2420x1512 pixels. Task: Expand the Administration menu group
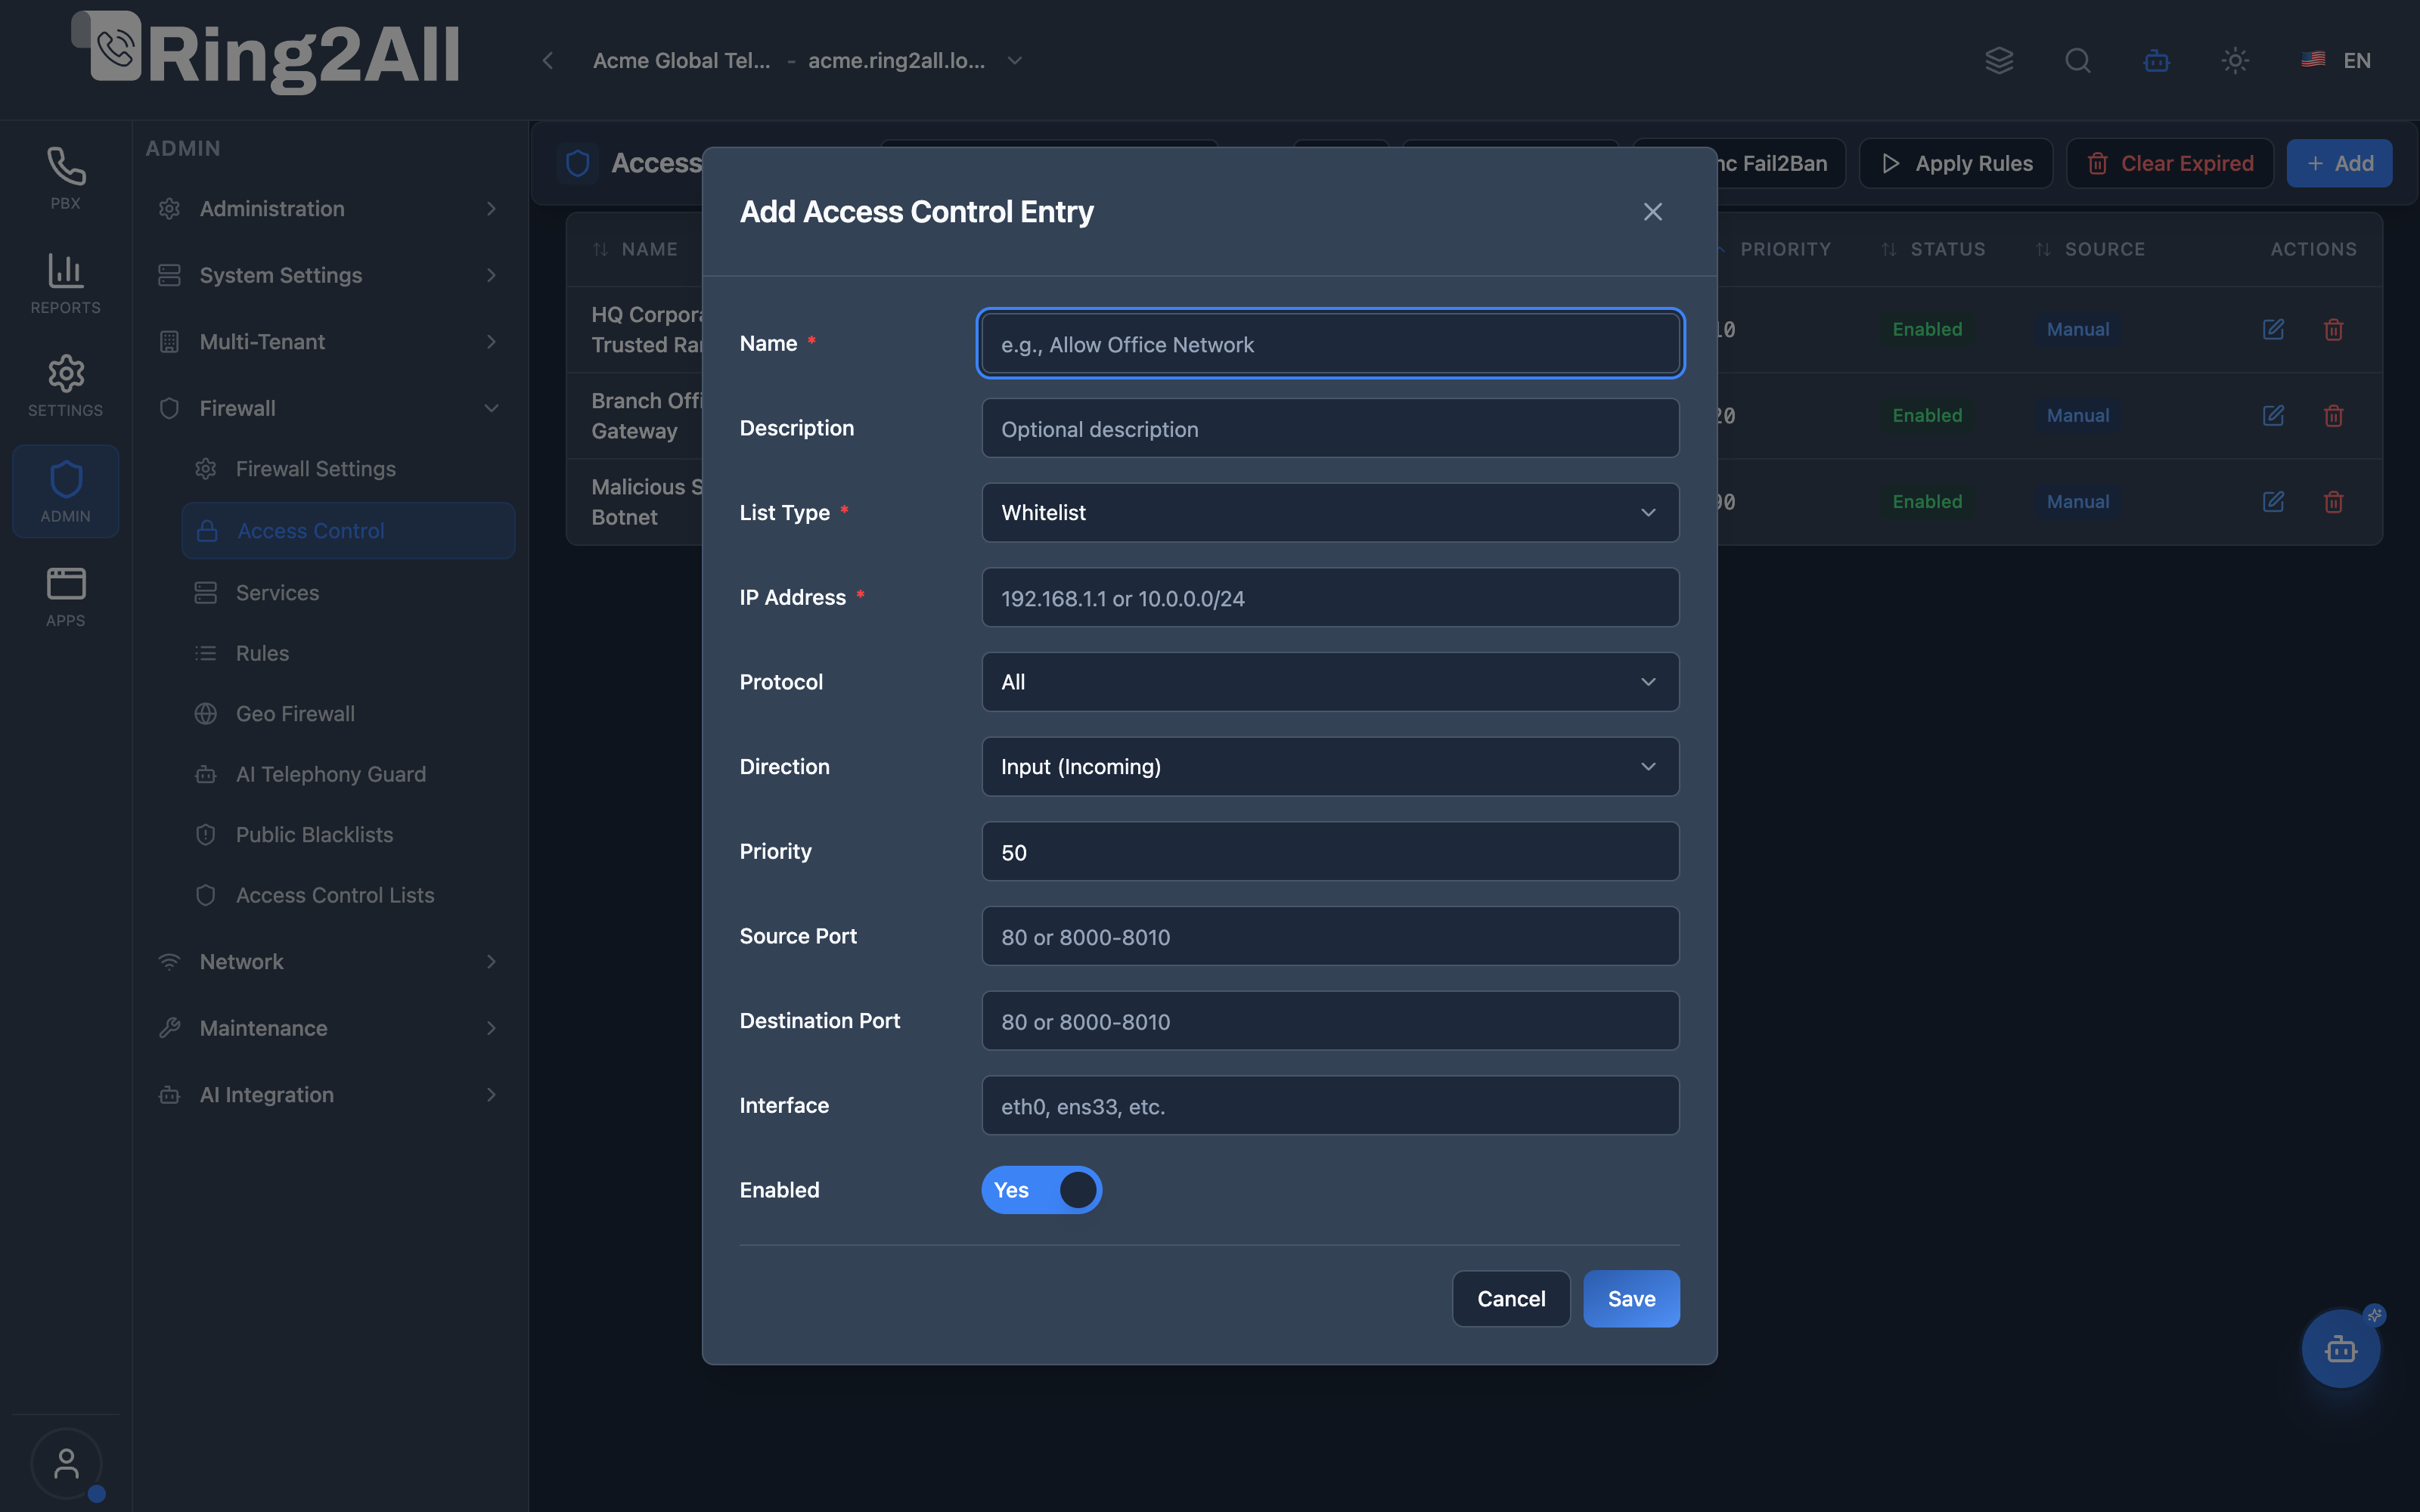pyautogui.click(x=328, y=209)
